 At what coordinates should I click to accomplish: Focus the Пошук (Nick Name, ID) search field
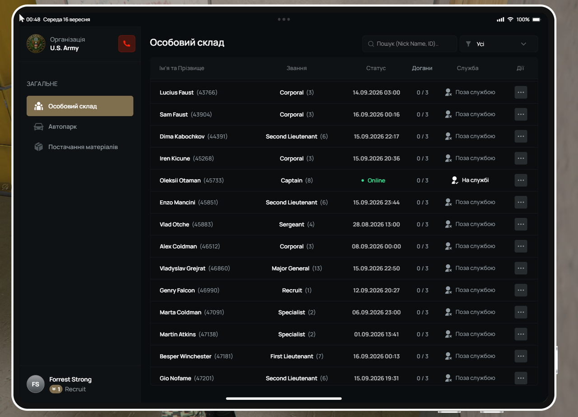coord(410,44)
